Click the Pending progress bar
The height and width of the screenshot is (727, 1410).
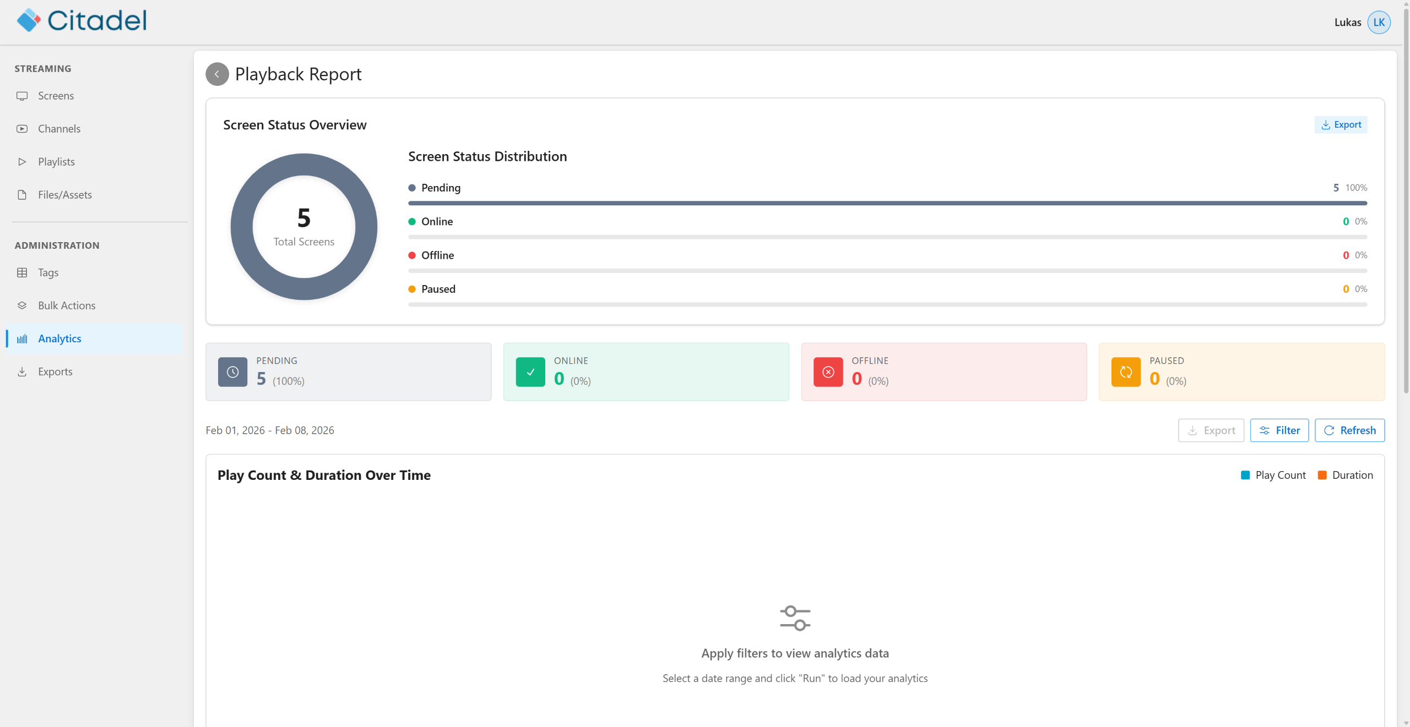pos(887,203)
